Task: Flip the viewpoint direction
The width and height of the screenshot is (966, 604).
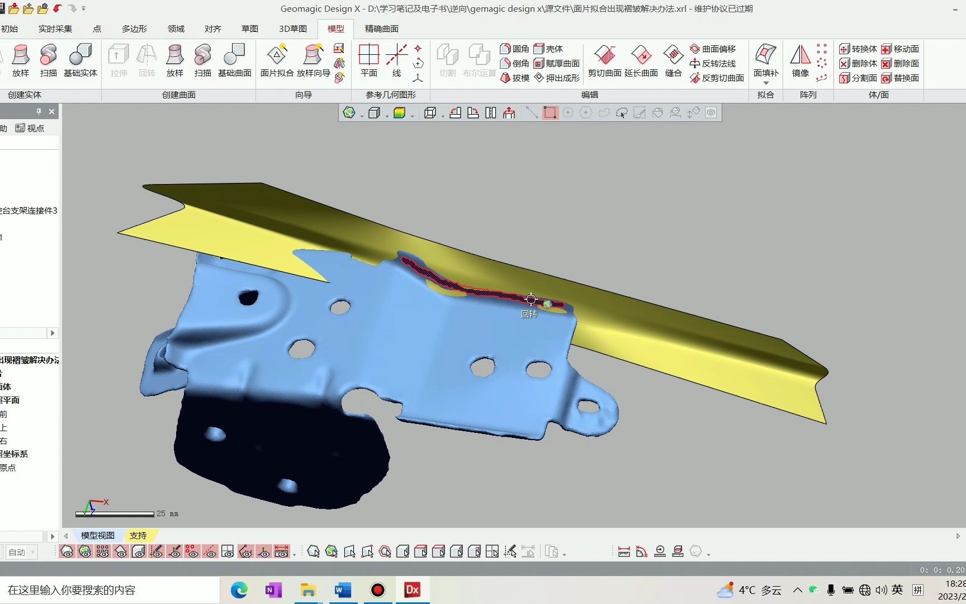Action: (x=491, y=113)
